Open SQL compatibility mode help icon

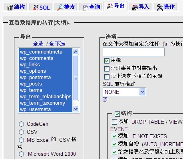click(x=105, y=99)
